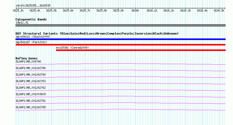Click the RefSeq Genes track title

point(27,58)
